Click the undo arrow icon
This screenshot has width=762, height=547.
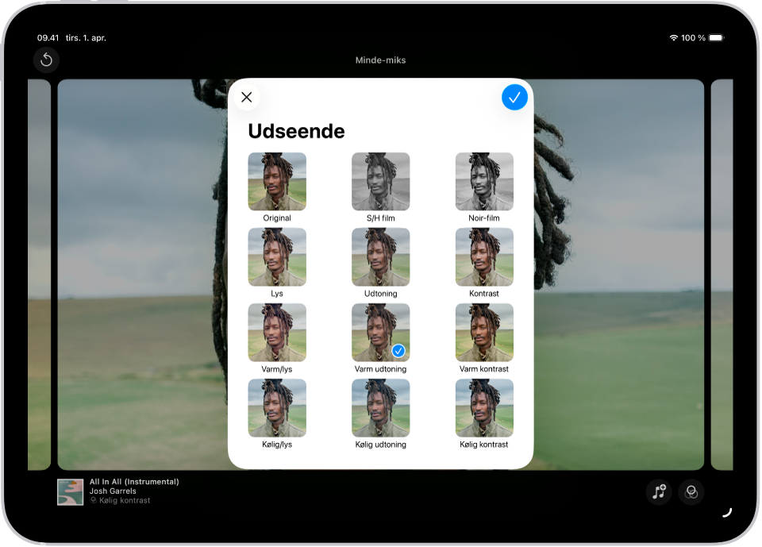click(x=46, y=60)
